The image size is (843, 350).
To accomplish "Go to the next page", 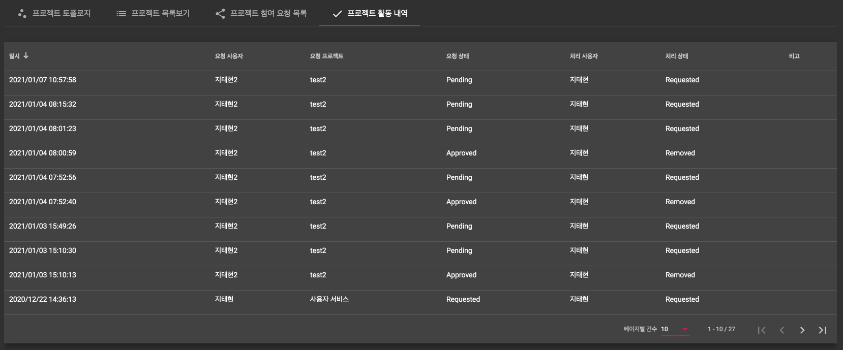I will pyautogui.click(x=802, y=330).
